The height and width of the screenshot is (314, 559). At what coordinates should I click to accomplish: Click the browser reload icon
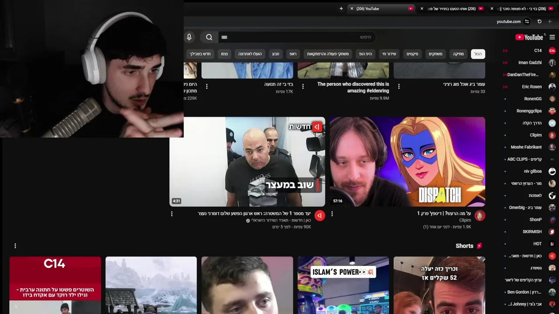point(539,21)
